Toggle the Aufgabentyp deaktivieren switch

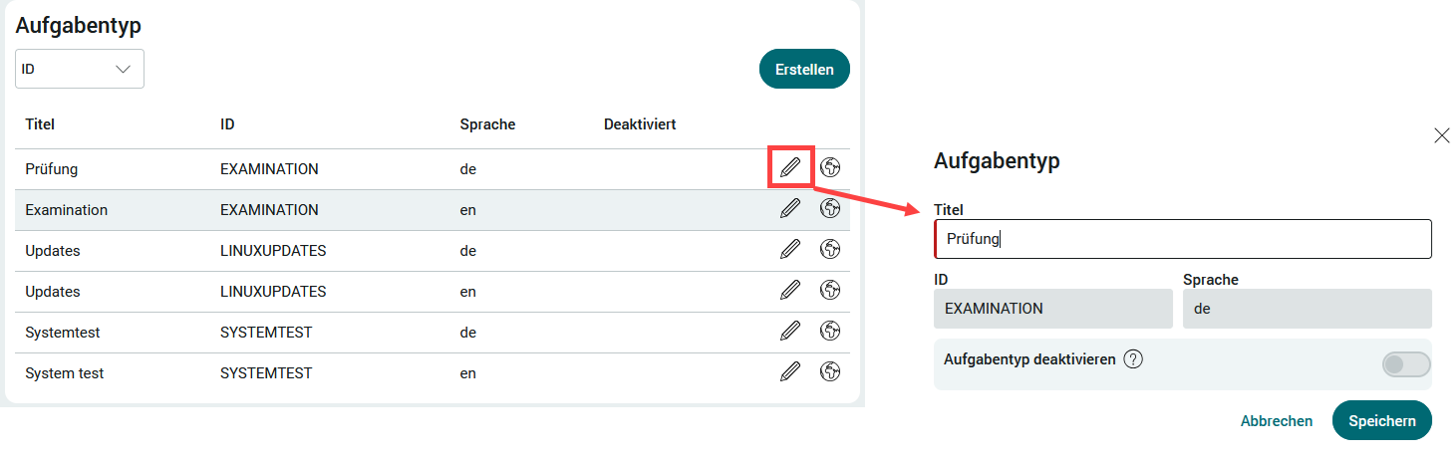(1405, 364)
